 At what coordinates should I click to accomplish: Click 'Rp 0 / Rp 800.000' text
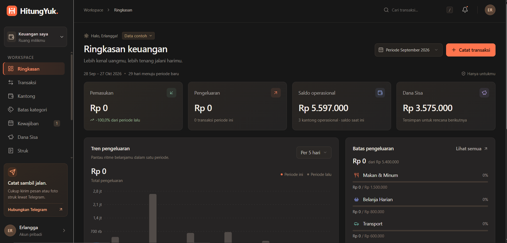[368, 212]
